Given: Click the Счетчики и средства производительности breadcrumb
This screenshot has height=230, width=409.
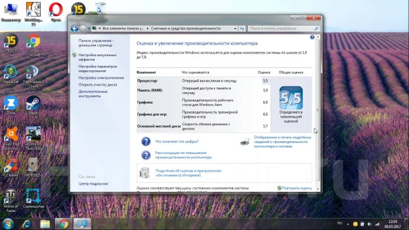Looking at the screenshot, I should click(186, 28).
